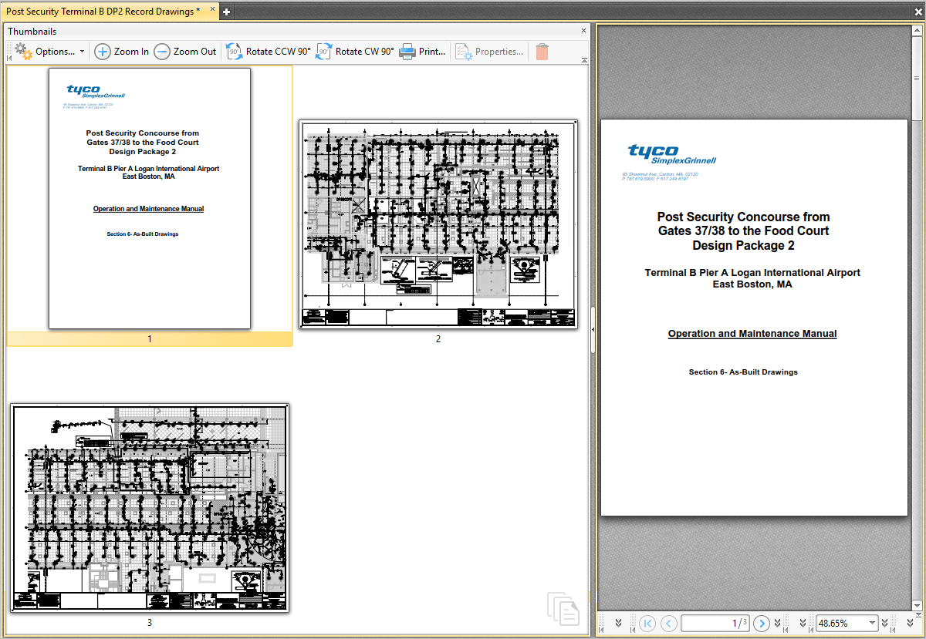Open the Print dialog

[x=407, y=52]
